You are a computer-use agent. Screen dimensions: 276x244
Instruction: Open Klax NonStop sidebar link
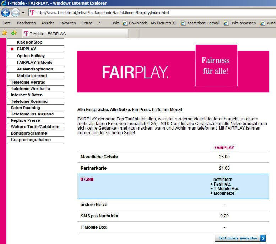[x=29, y=42]
